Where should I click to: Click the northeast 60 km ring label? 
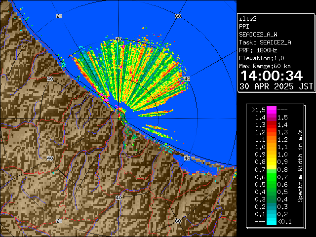click(x=178, y=16)
